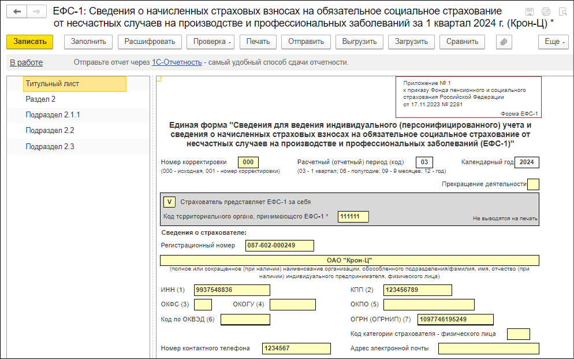Toggle the 'Прекращение деятельности' checkbox
This screenshot has width=574, height=359.
click(533, 184)
